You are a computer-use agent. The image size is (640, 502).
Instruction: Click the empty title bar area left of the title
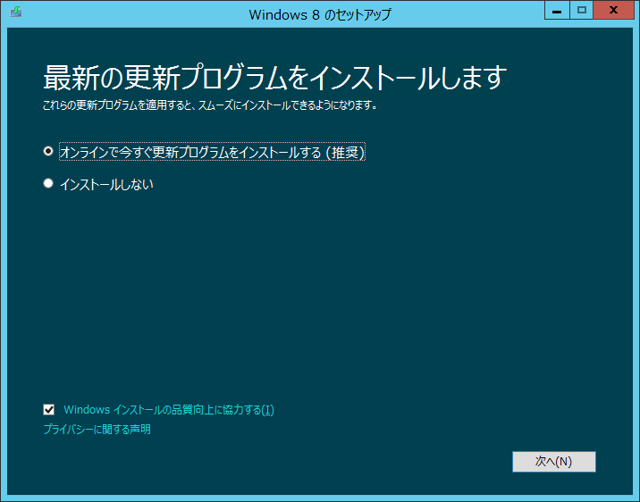[134, 14]
